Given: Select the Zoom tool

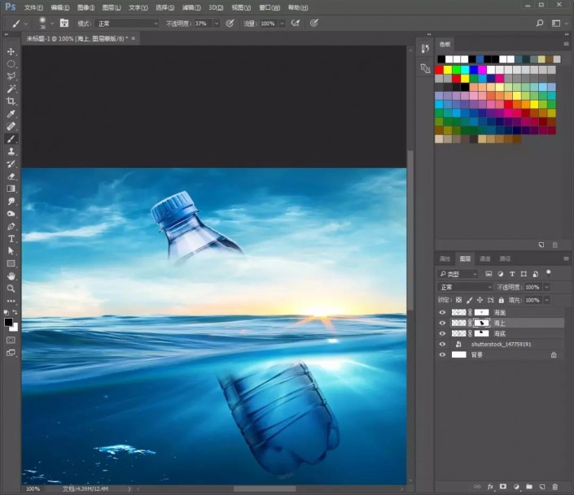Looking at the screenshot, I should pos(11,289).
